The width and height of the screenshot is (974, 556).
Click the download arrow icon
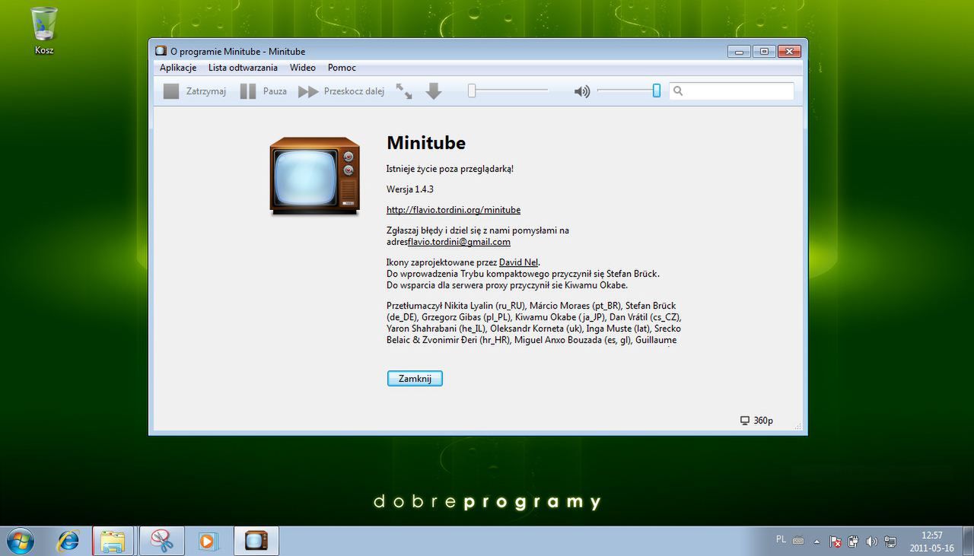[434, 91]
